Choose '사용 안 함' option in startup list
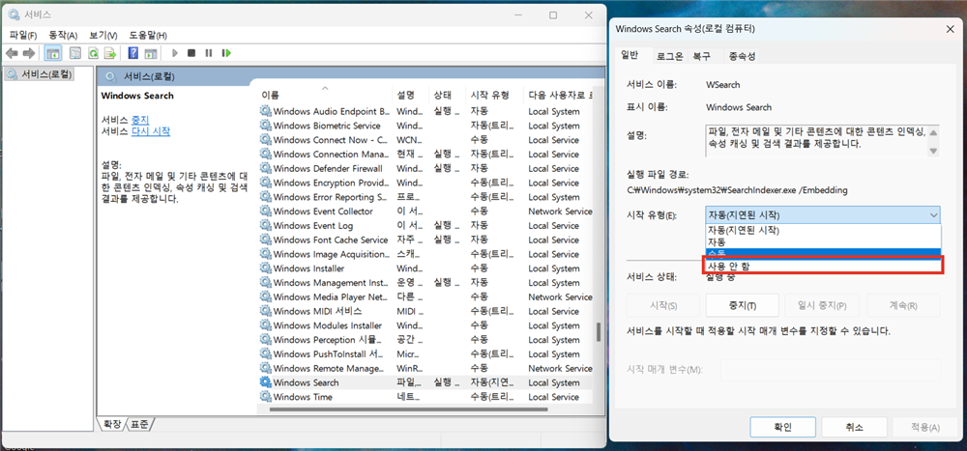The height and width of the screenshot is (451, 967). [x=823, y=266]
